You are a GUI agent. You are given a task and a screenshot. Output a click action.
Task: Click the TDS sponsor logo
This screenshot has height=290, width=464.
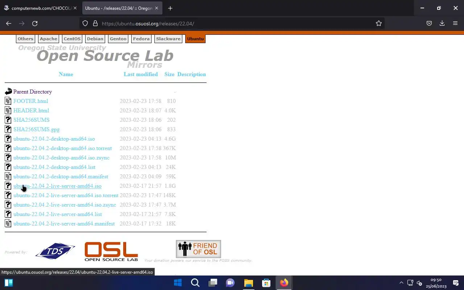click(x=55, y=251)
